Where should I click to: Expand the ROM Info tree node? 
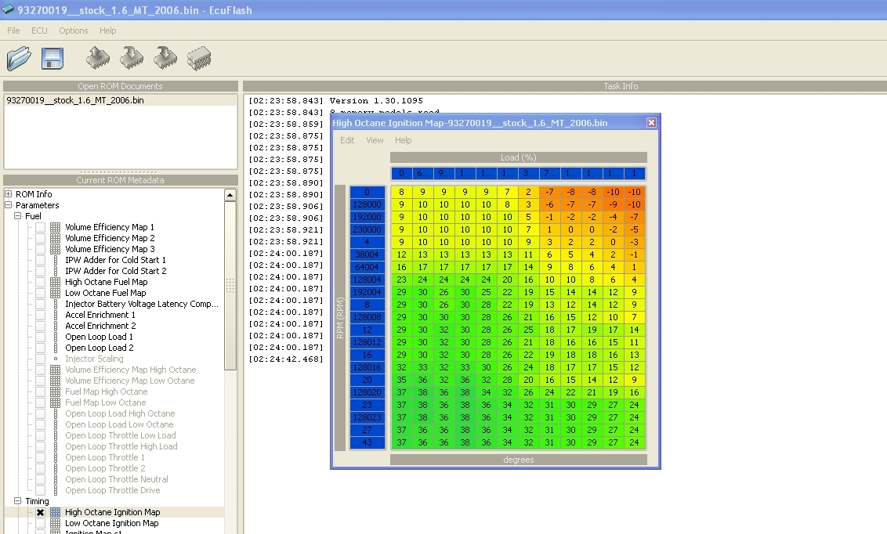click(x=9, y=194)
